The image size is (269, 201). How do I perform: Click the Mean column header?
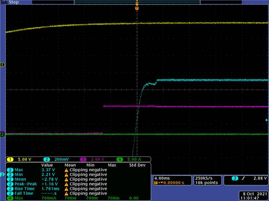coord(70,165)
